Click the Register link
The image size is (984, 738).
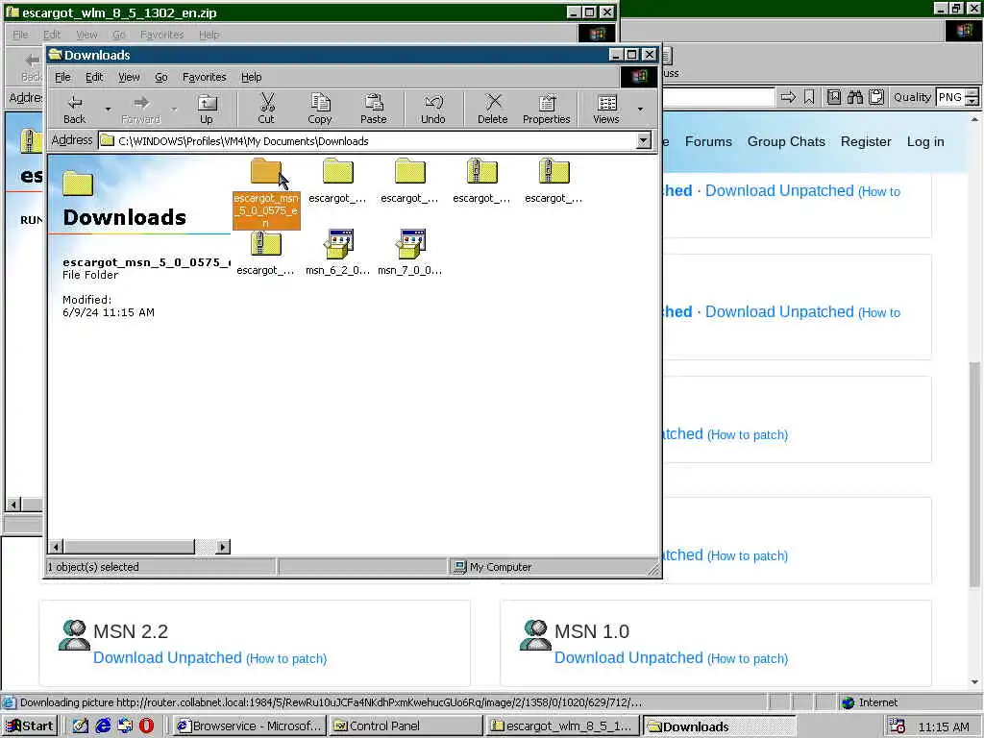pyautogui.click(x=866, y=142)
